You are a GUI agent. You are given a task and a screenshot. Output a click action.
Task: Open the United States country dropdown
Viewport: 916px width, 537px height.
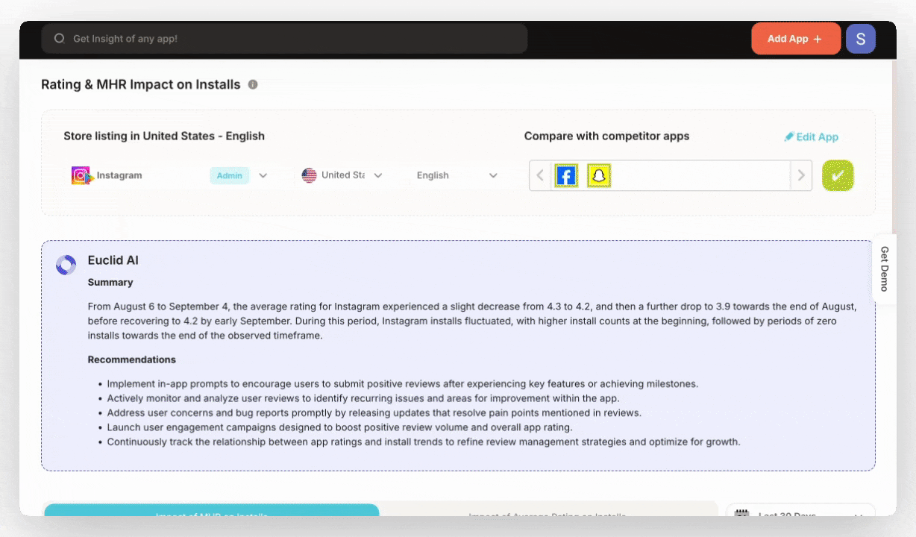pos(377,175)
